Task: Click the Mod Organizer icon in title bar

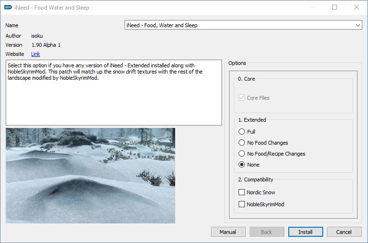Action: [x=8, y=8]
